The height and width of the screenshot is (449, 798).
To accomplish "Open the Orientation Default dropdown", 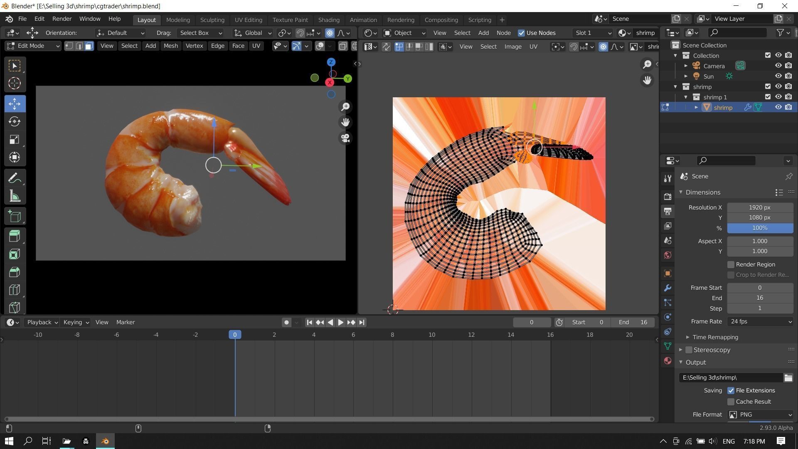I will (121, 33).
